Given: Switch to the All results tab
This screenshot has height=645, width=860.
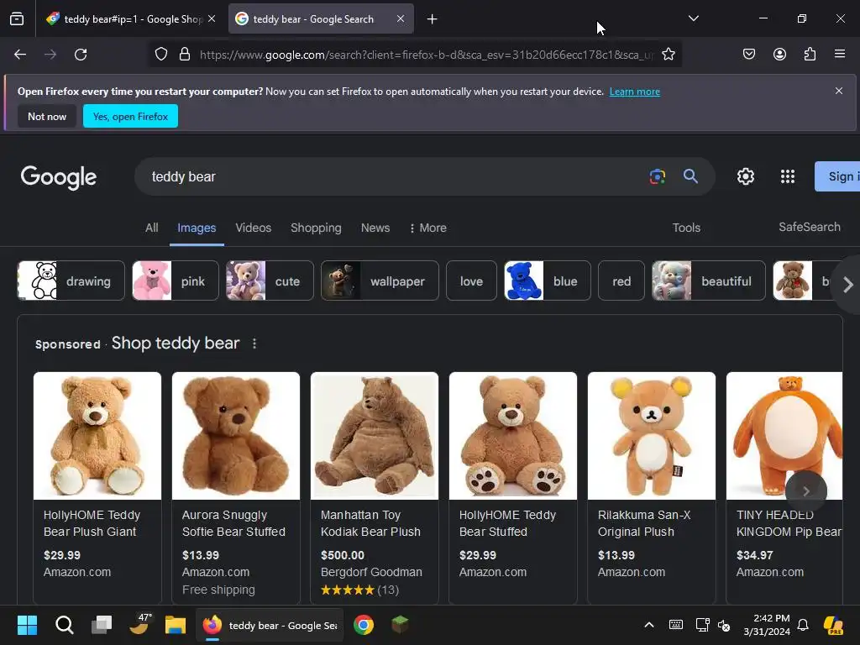Looking at the screenshot, I should click(152, 228).
